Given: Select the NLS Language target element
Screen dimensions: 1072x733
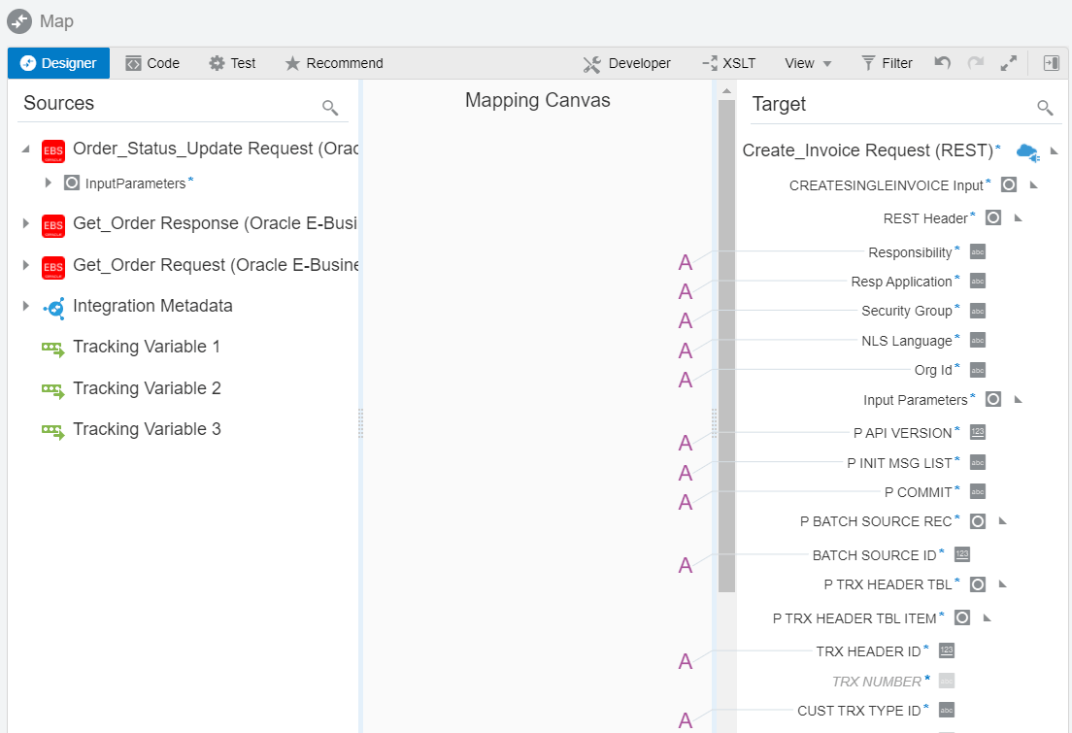Looking at the screenshot, I should click(x=907, y=341).
